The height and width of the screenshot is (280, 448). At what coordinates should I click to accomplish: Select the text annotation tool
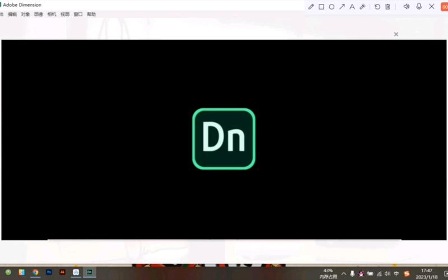352,7
